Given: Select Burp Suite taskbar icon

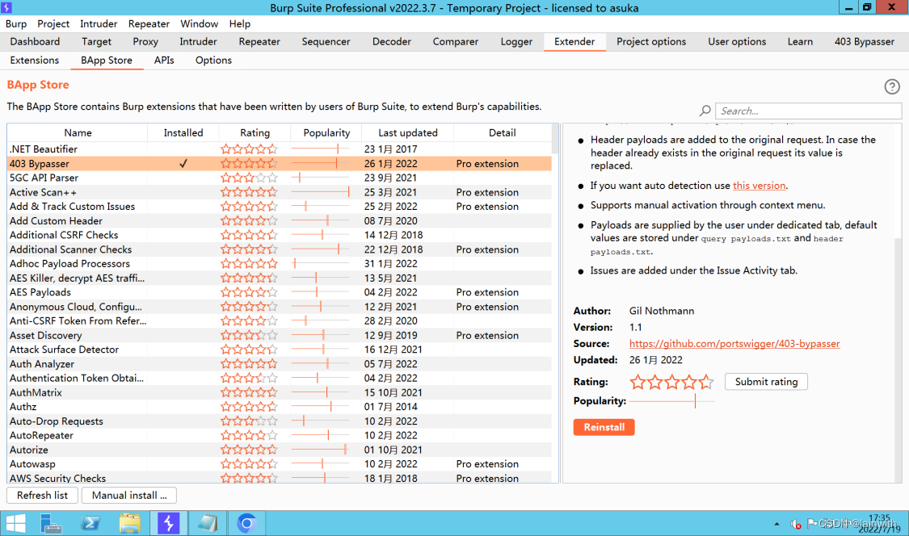Looking at the screenshot, I should pos(168,523).
